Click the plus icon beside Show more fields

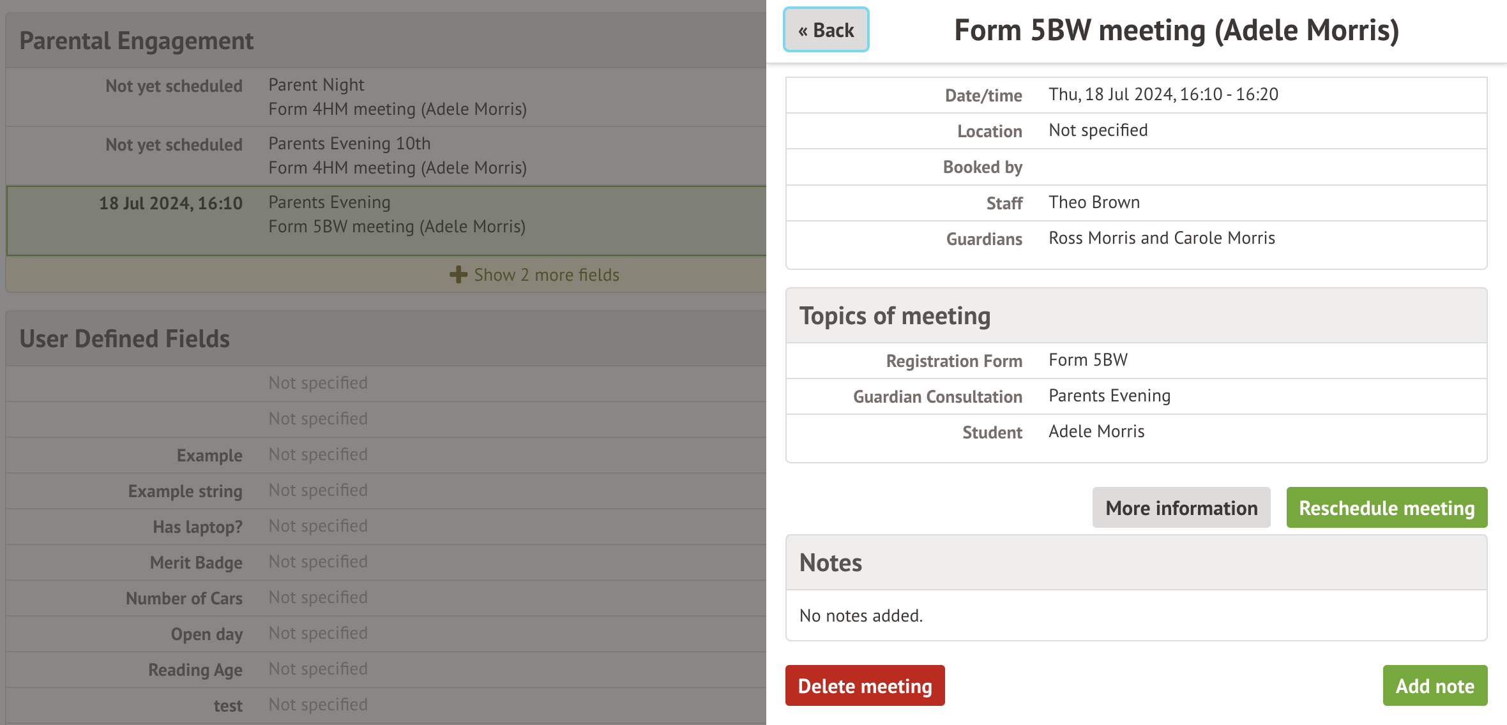458,275
